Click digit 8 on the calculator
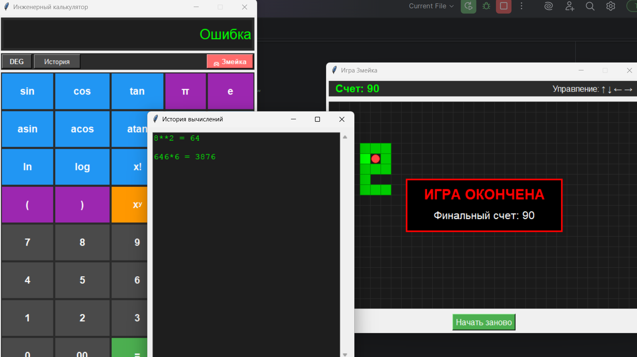 [82, 242]
